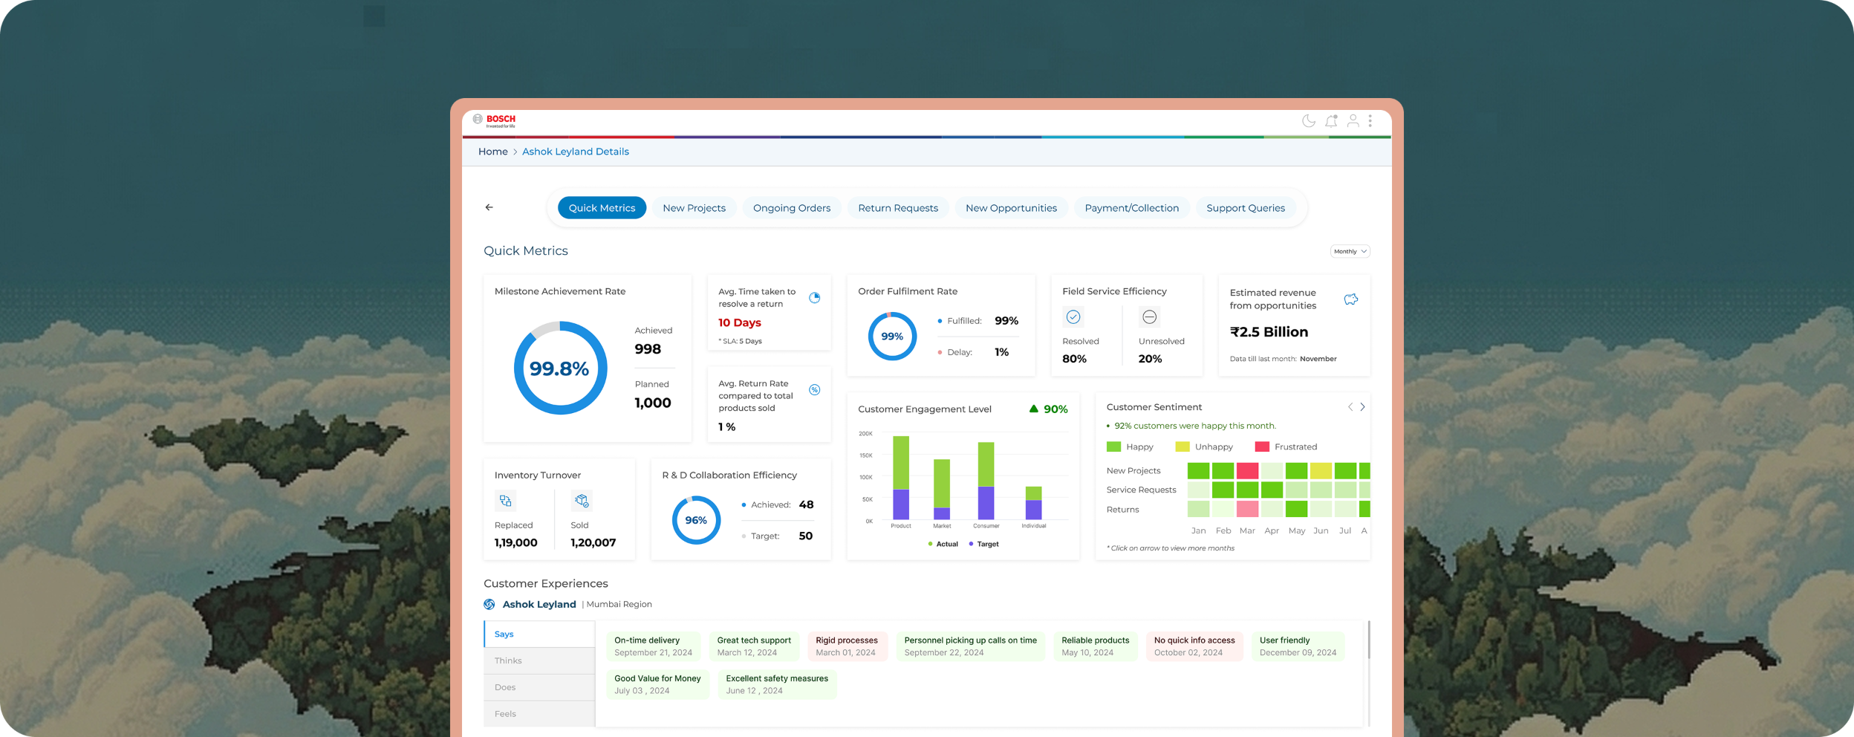The height and width of the screenshot is (737, 1854).
Task: Click the Fulfilled: 99% legend entry
Action: [x=978, y=321]
